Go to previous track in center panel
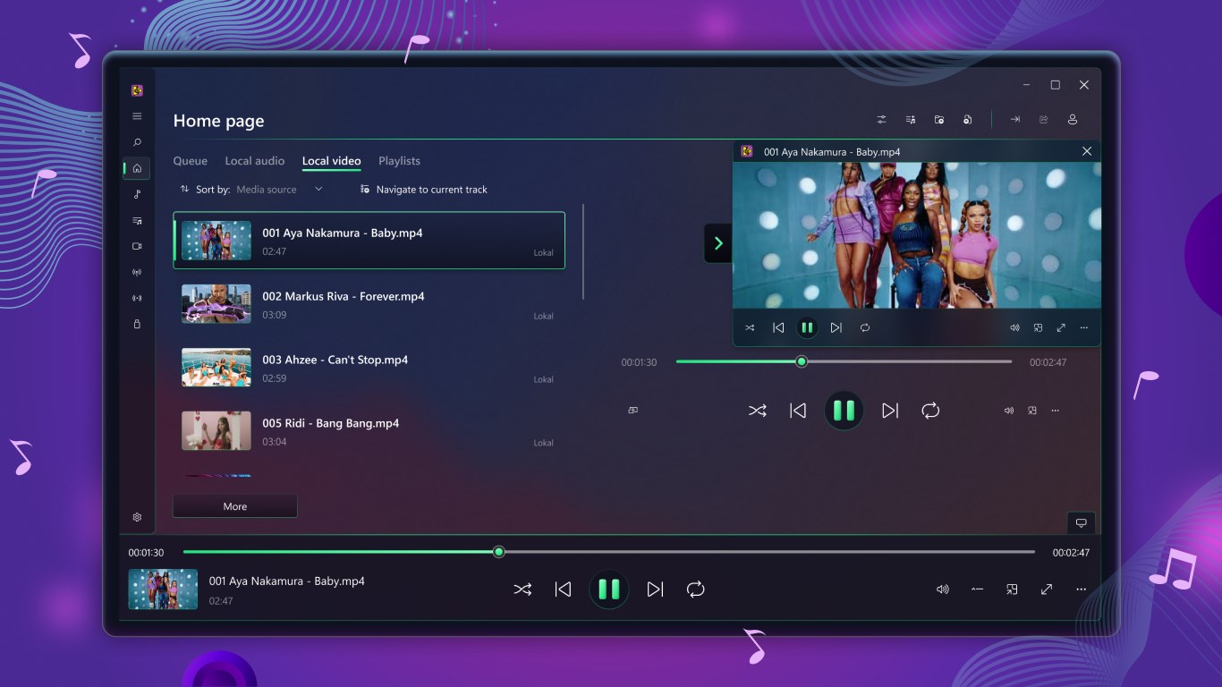Viewport: 1222px width, 687px height. pyautogui.click(x=797, y=411)
